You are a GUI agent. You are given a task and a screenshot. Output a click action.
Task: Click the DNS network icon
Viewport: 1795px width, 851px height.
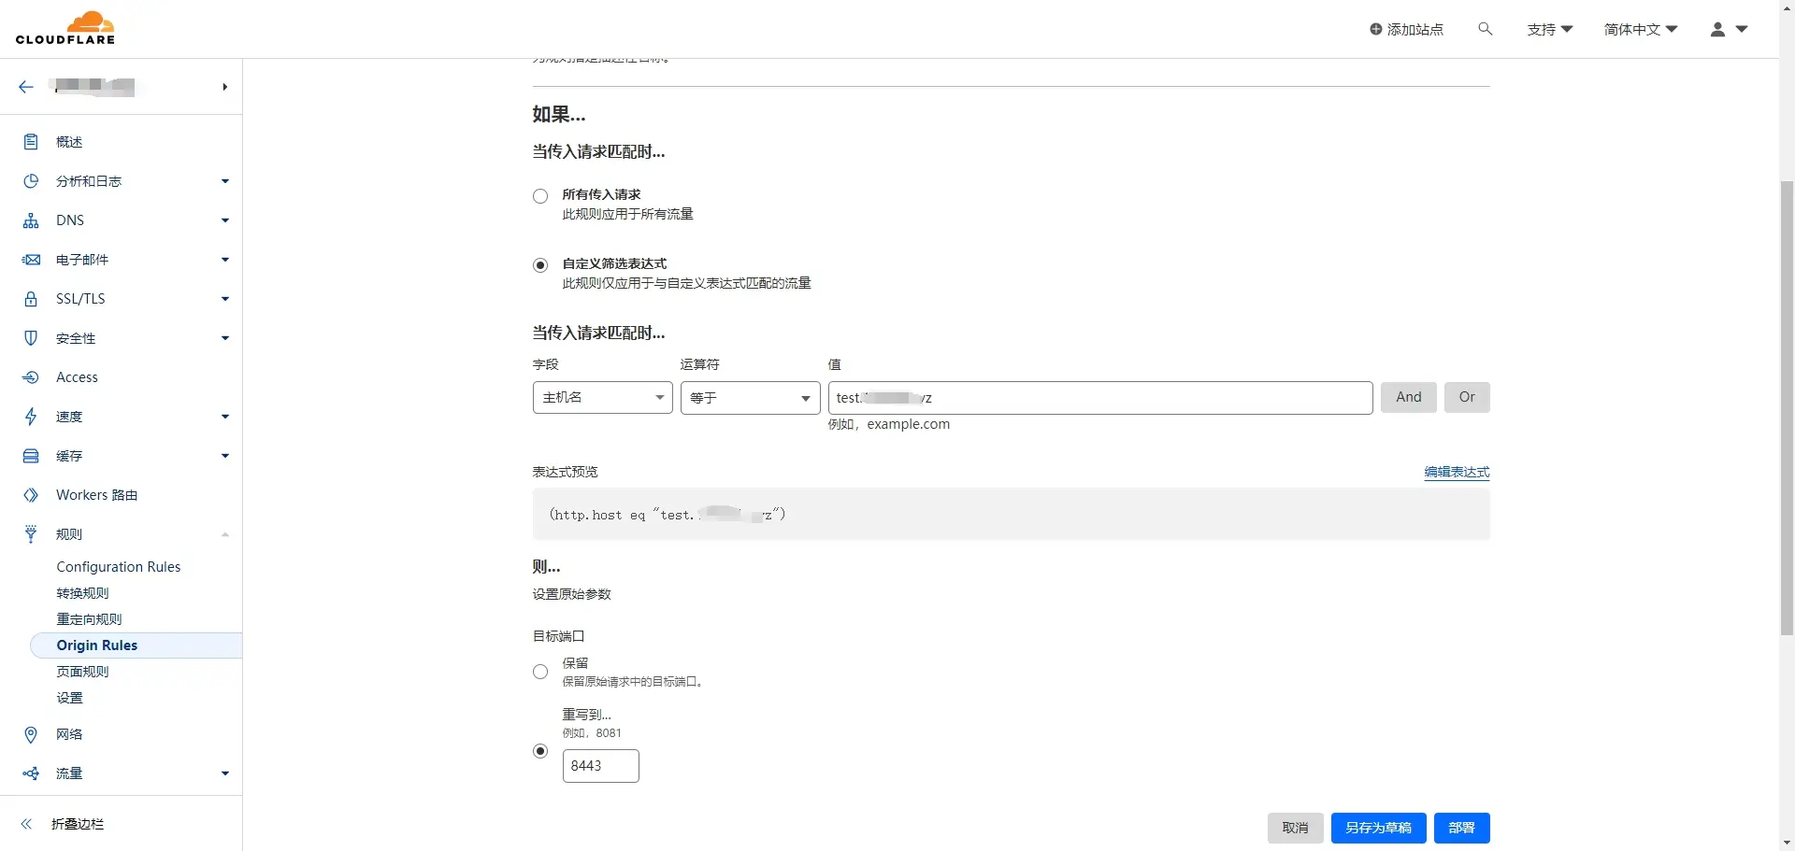coord(31,220)
